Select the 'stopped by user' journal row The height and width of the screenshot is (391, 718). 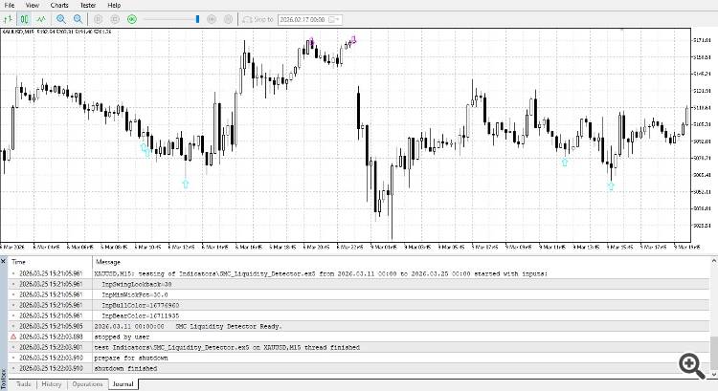click(359, 337)
